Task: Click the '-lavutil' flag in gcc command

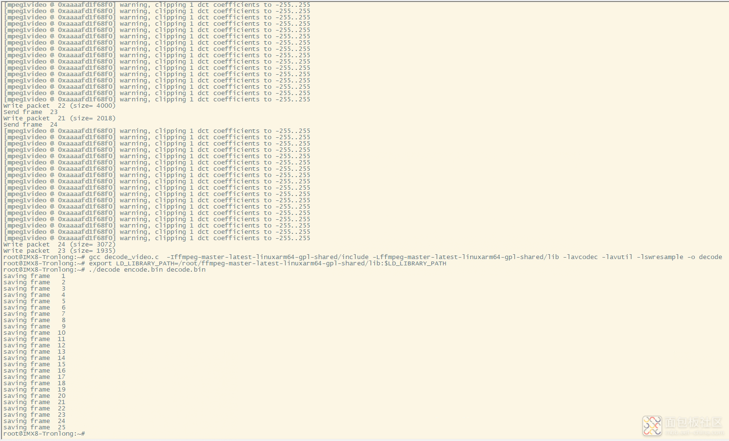Action: tap(617, 257)
